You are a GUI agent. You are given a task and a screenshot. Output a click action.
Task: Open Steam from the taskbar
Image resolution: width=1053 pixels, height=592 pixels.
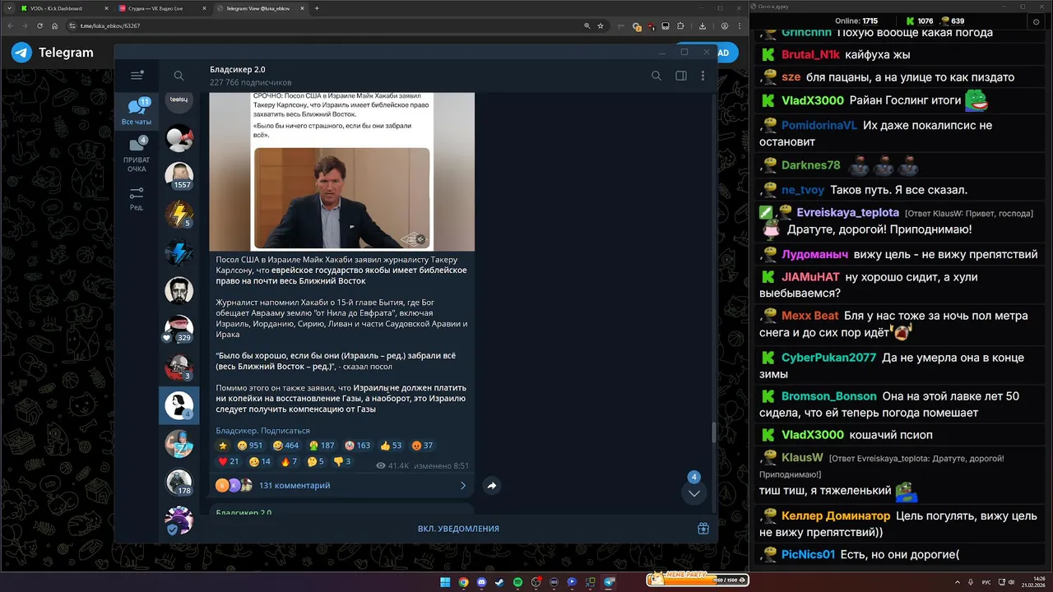[x=499, y=582]
